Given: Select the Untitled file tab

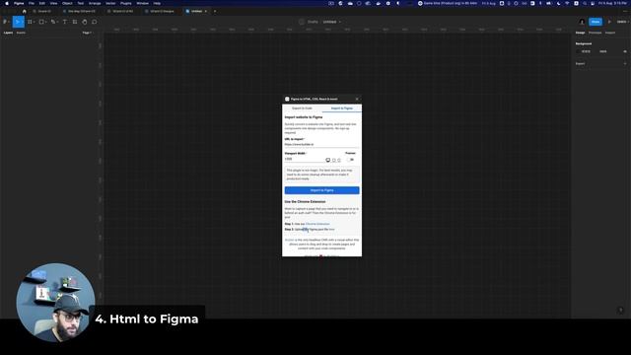Looking at the screenshot, I should [197, 11].
